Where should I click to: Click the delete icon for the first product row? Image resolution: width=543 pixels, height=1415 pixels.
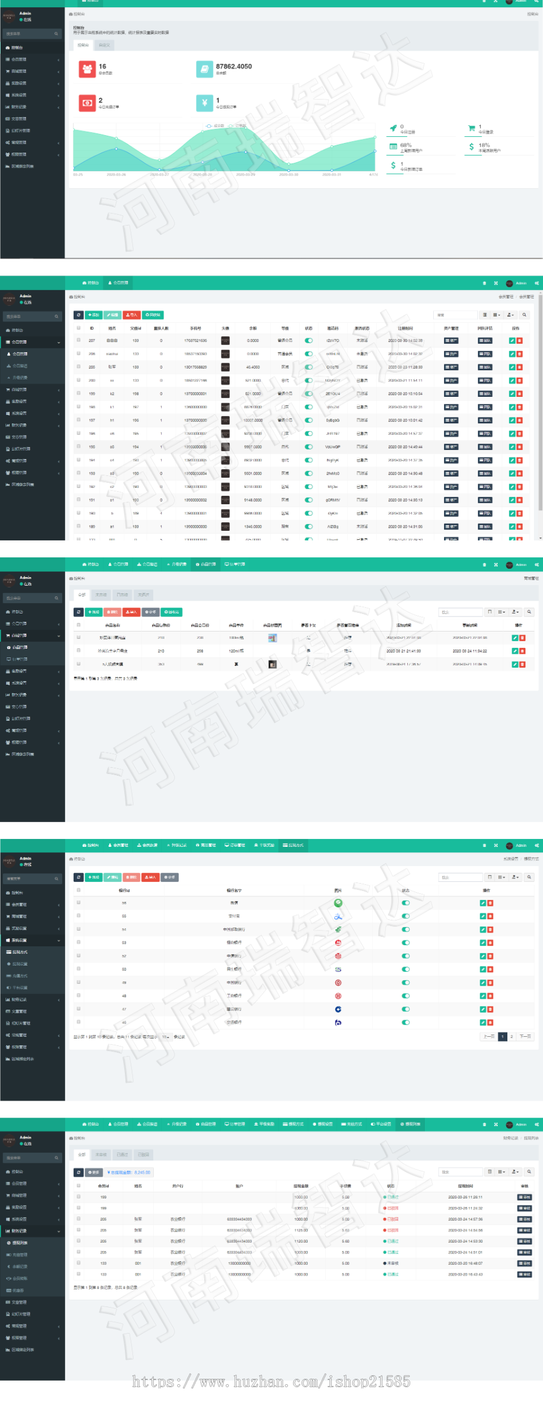tap(522, 638)
